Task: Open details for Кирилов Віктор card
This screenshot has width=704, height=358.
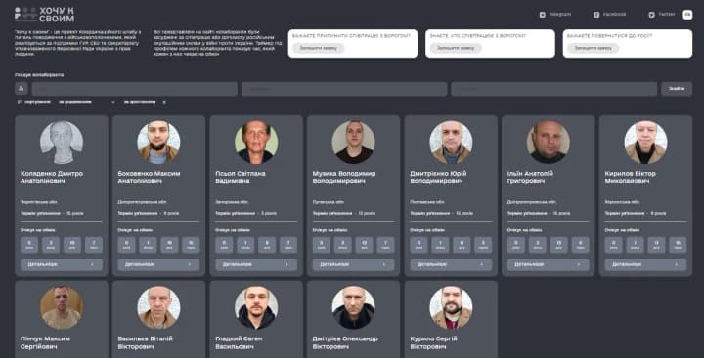Action: coord(645,264)
